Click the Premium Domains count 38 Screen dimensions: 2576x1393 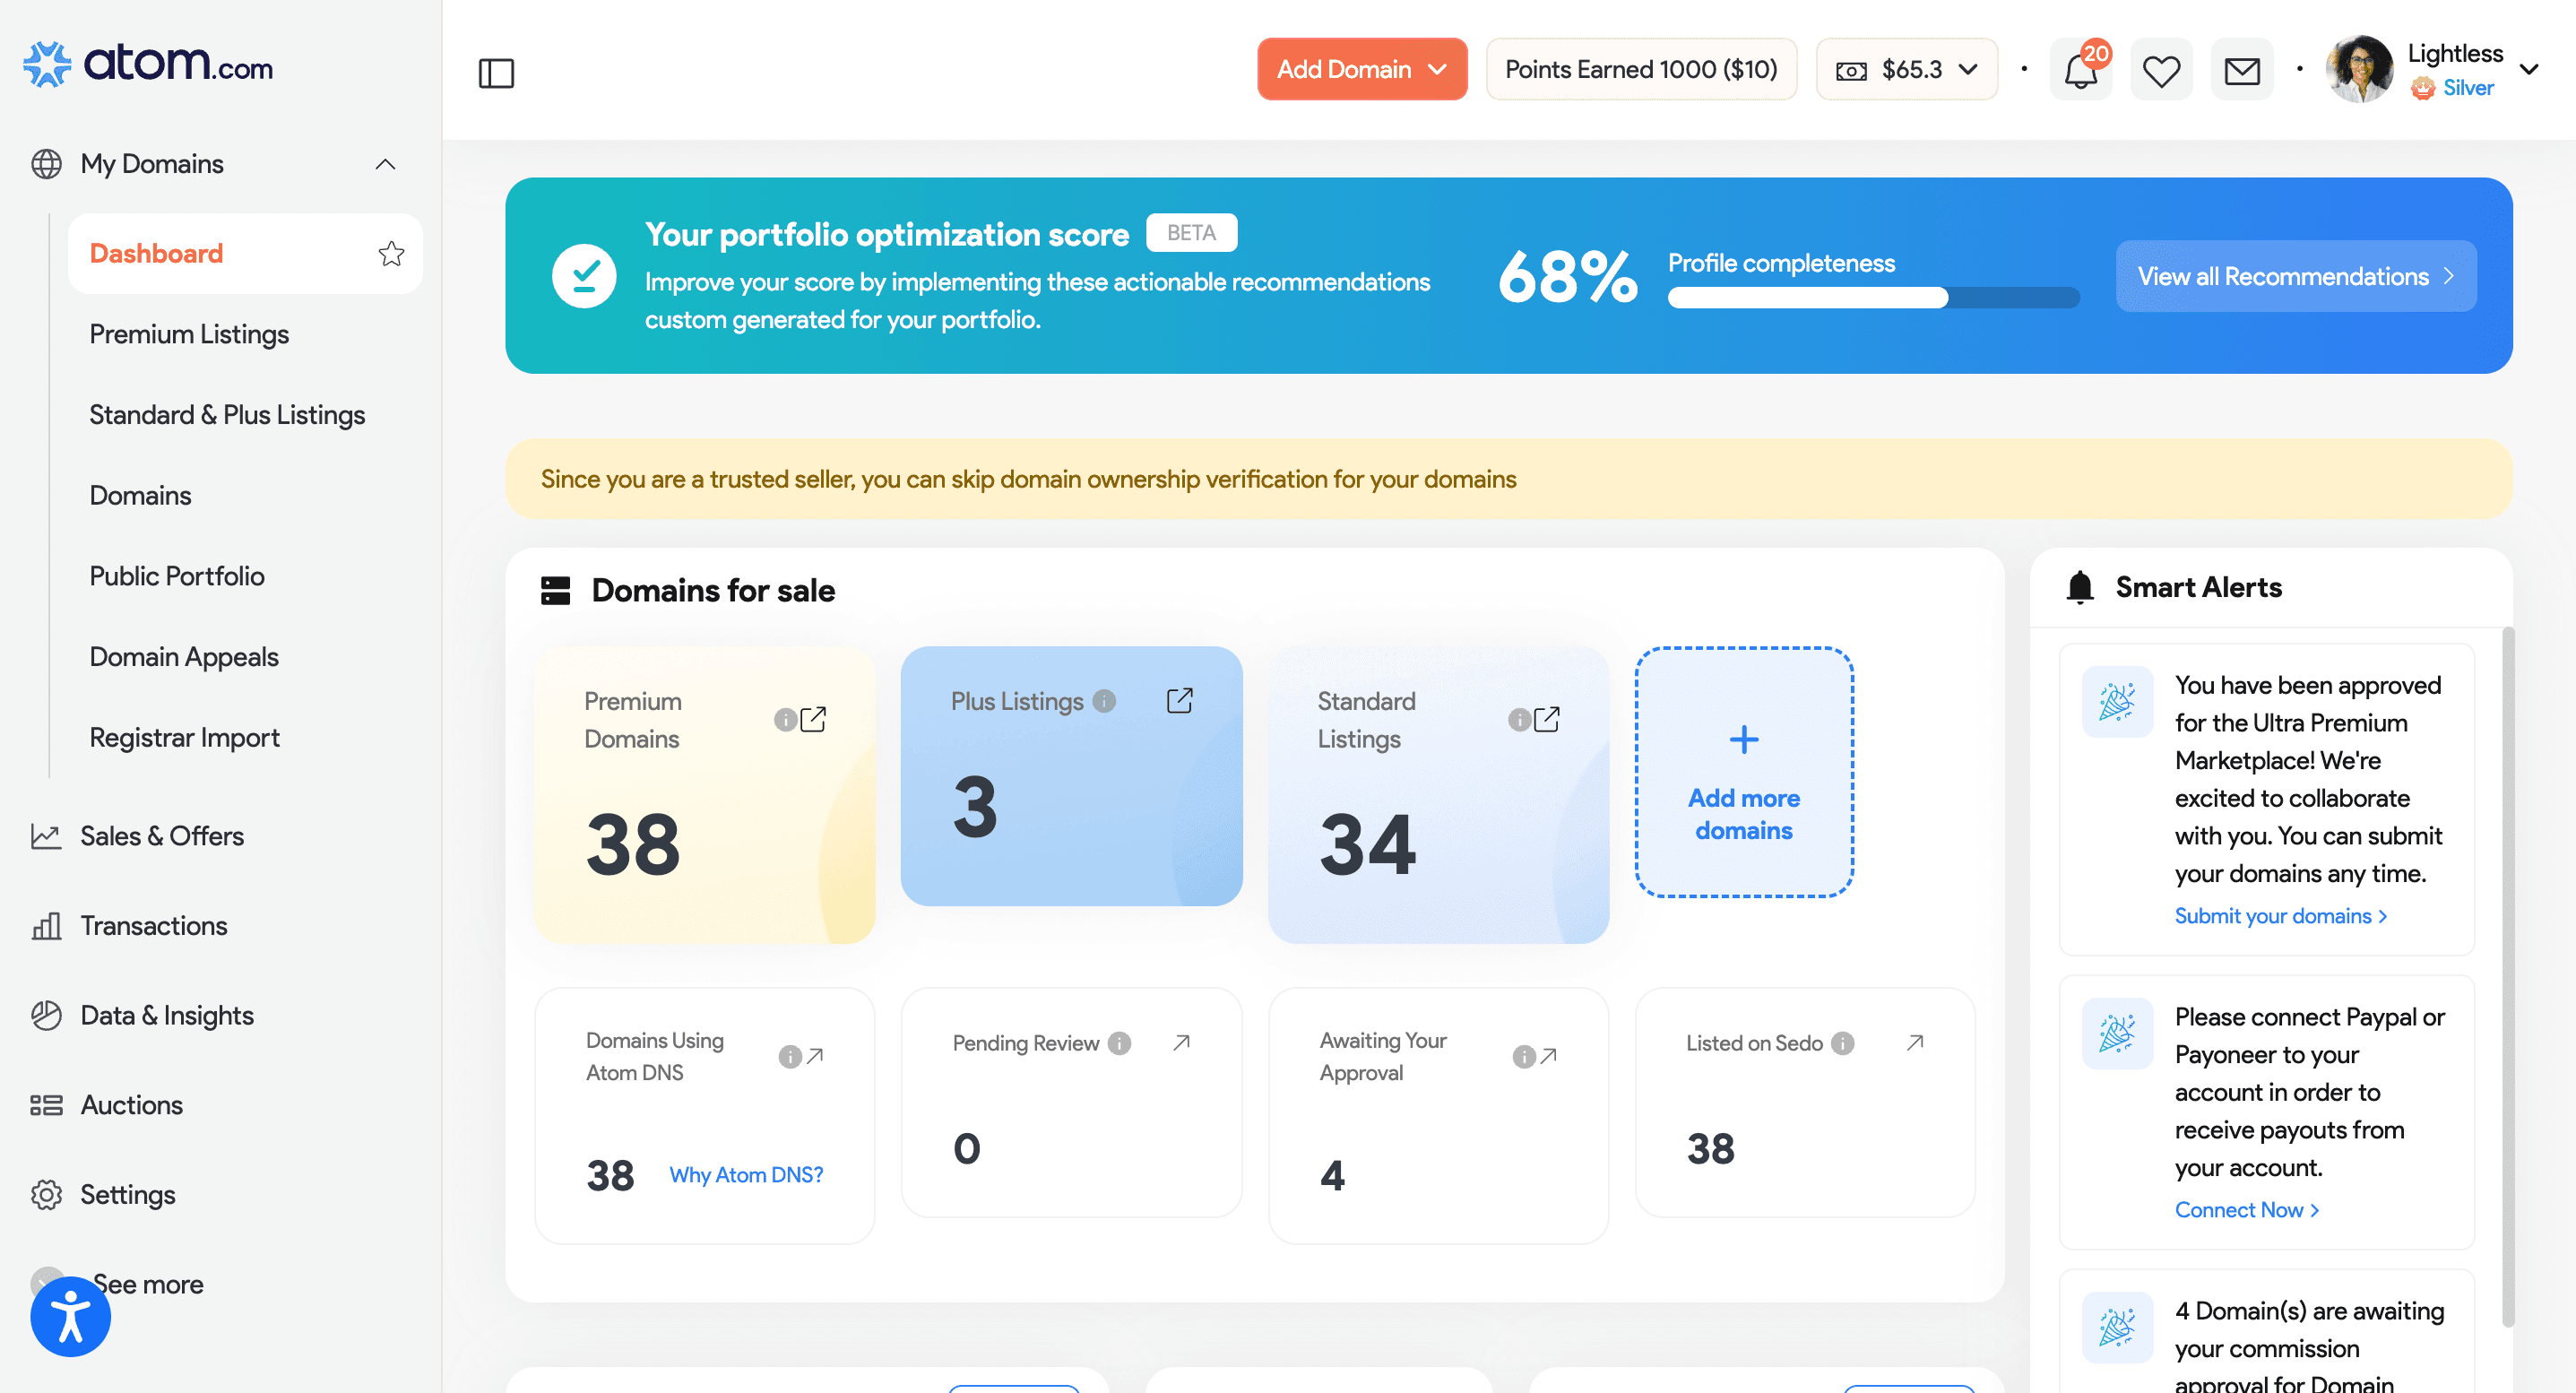pos(633,844)
